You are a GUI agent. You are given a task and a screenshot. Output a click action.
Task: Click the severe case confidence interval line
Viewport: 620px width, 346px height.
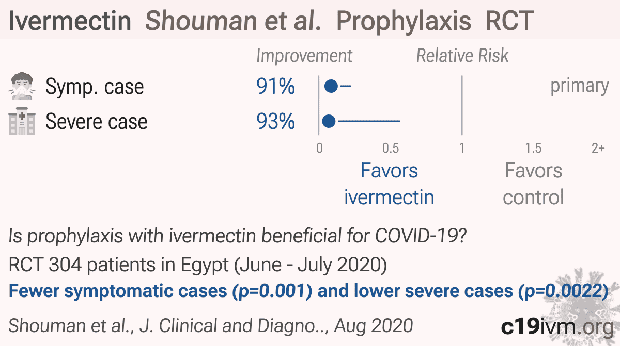(x=369, y=122)
